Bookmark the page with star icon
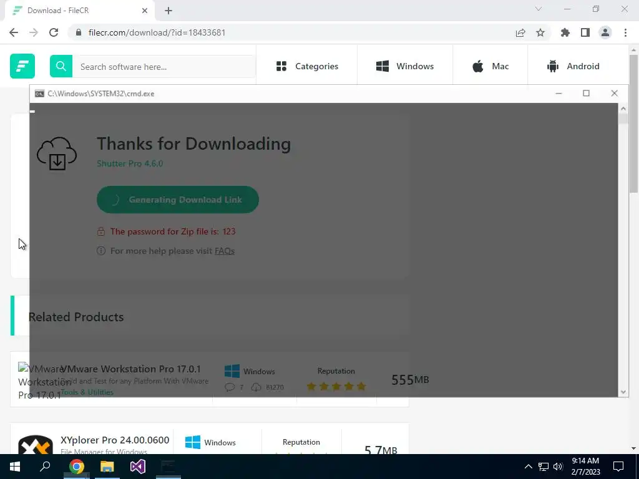Viewport: 639px width, 479px height. (540, 32)
